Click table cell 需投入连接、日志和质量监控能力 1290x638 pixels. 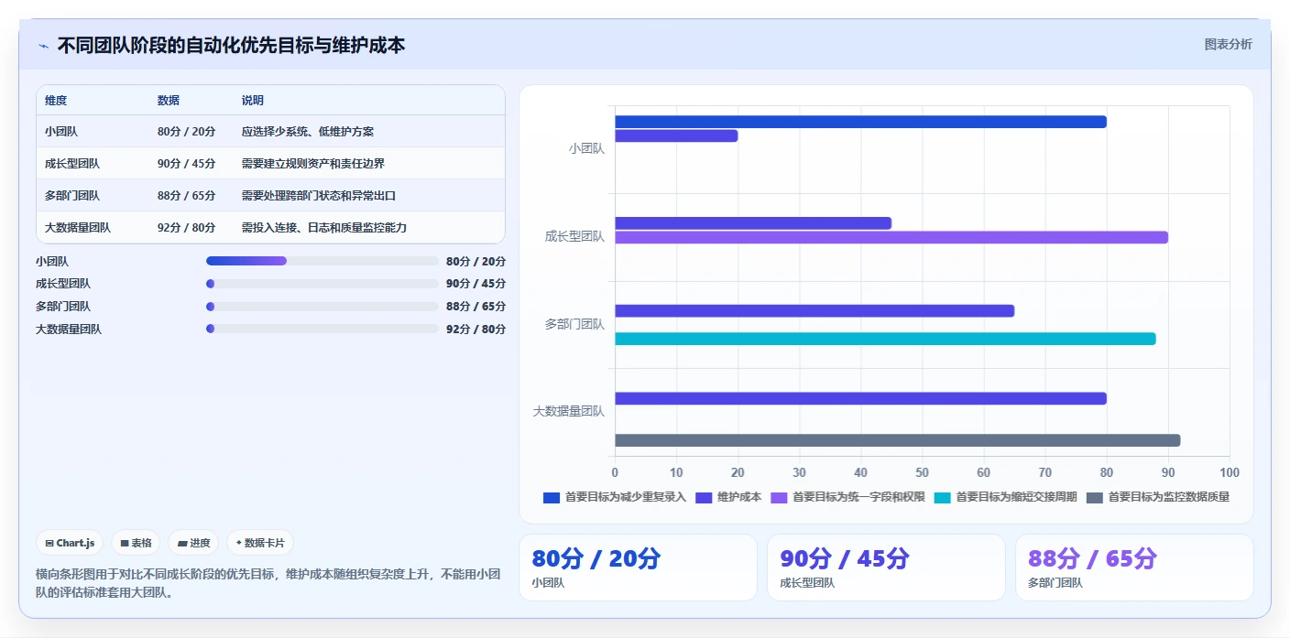click(324, 228)
